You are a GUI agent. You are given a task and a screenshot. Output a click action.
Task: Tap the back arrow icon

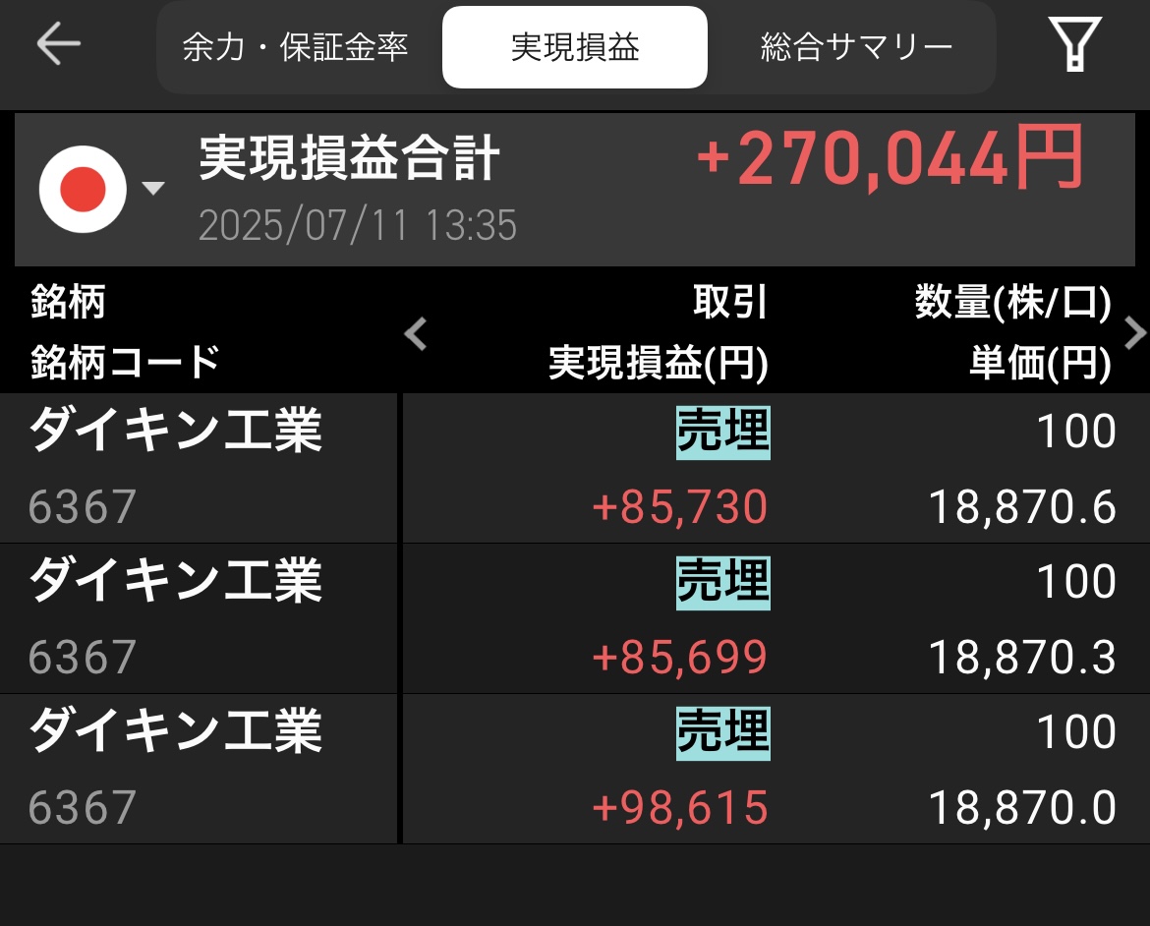[x=59, y=43]
